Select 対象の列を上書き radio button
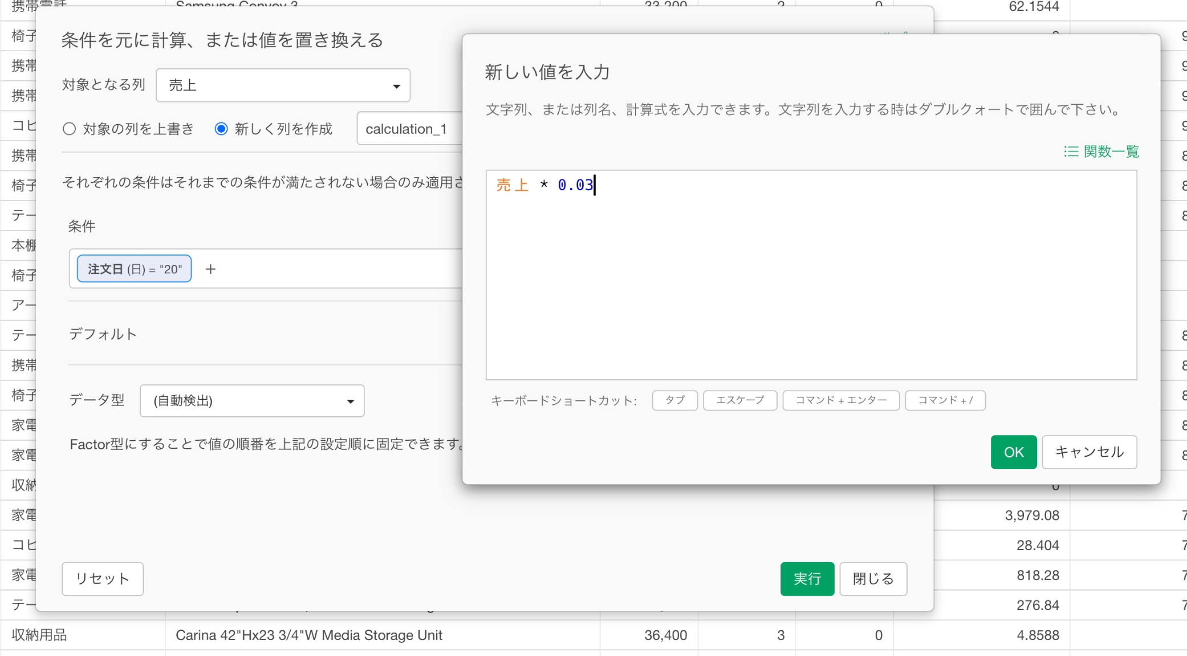The width and height of the screenshot is (1187, 656). coord(70,129)
